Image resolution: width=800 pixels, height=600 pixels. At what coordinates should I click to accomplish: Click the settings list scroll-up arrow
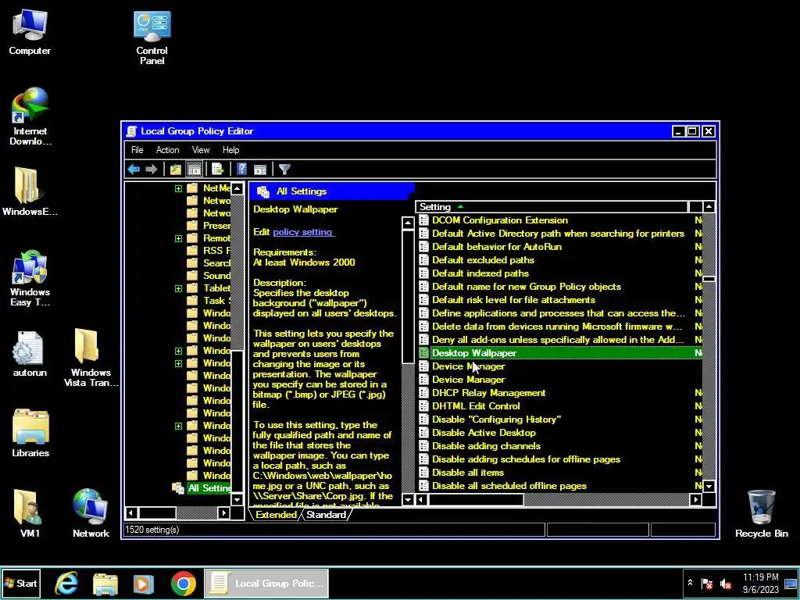tap(709, 206)
